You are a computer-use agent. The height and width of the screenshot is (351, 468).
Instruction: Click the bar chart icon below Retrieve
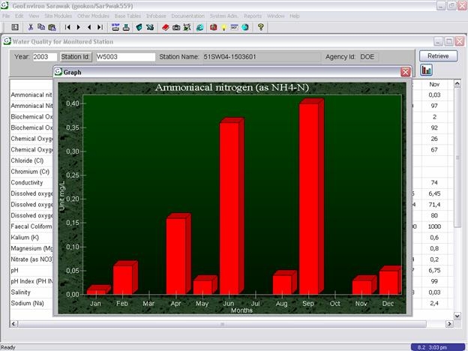[x=427, y=70]
